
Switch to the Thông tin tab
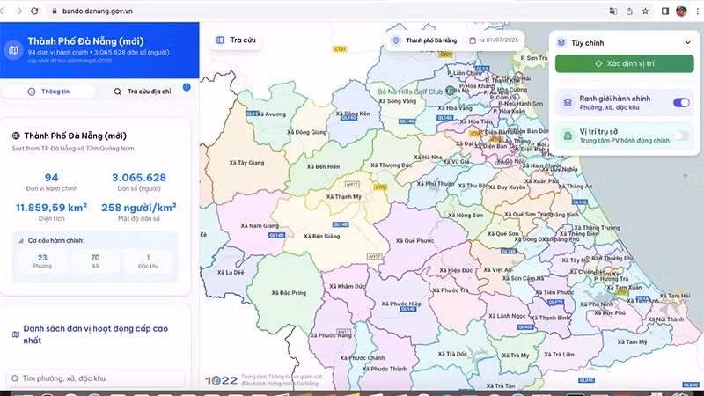pos(49,91)
